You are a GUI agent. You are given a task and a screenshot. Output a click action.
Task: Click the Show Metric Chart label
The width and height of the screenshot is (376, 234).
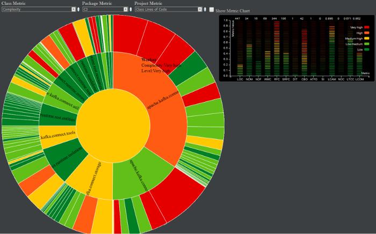click(233, 11)
